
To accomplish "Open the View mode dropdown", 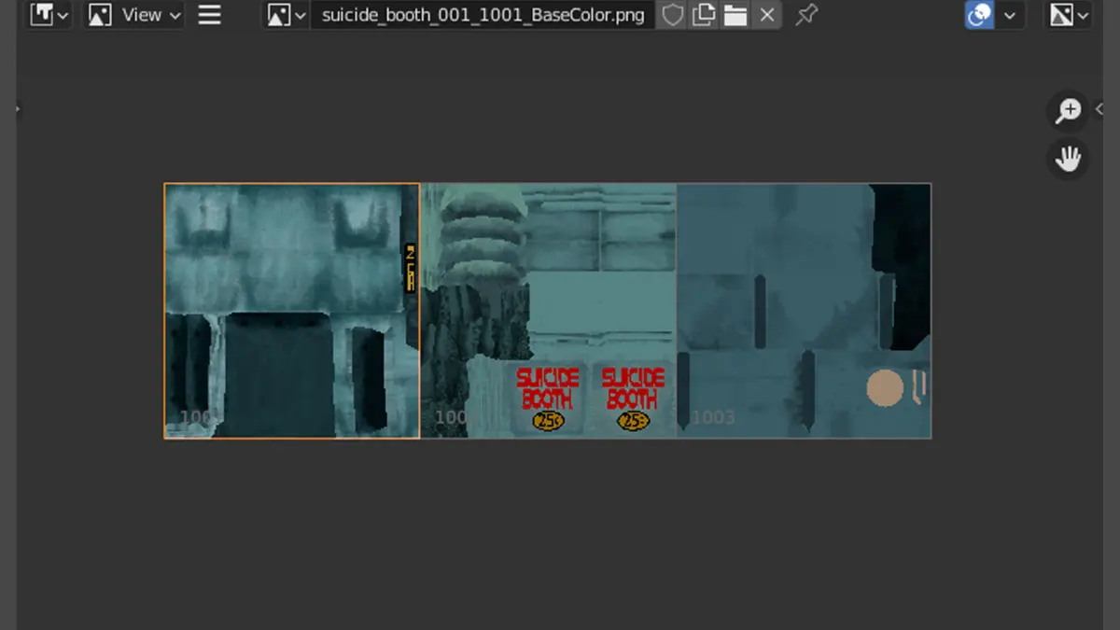I will pyautogui.click(x=134, y=15).
